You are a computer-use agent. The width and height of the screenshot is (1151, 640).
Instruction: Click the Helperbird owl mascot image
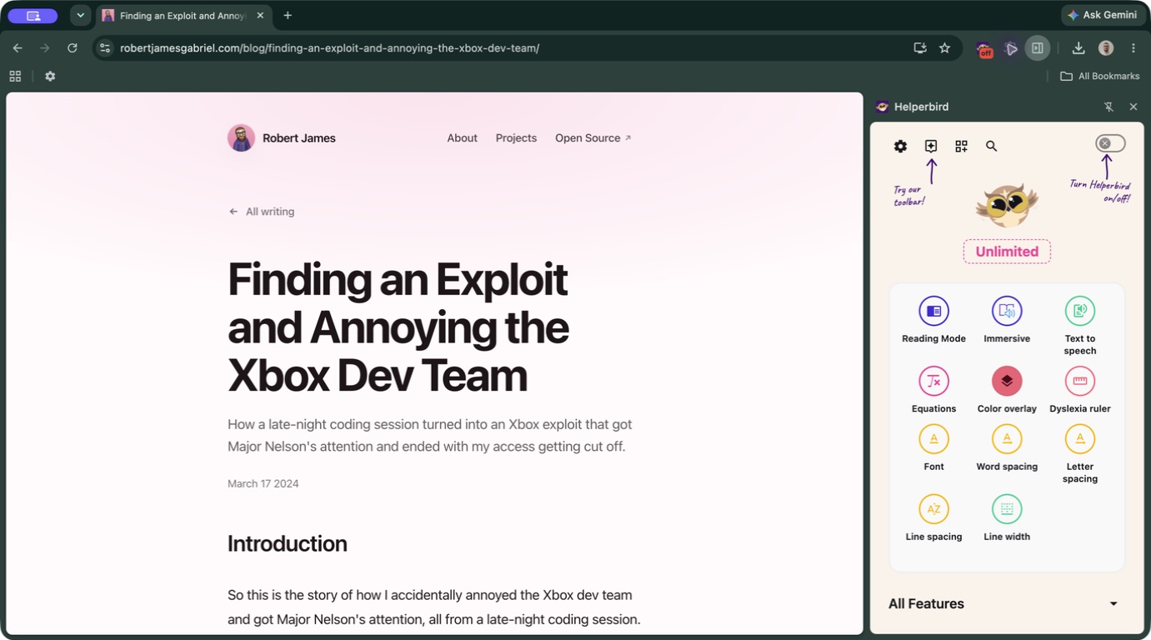pos(1007,205)
